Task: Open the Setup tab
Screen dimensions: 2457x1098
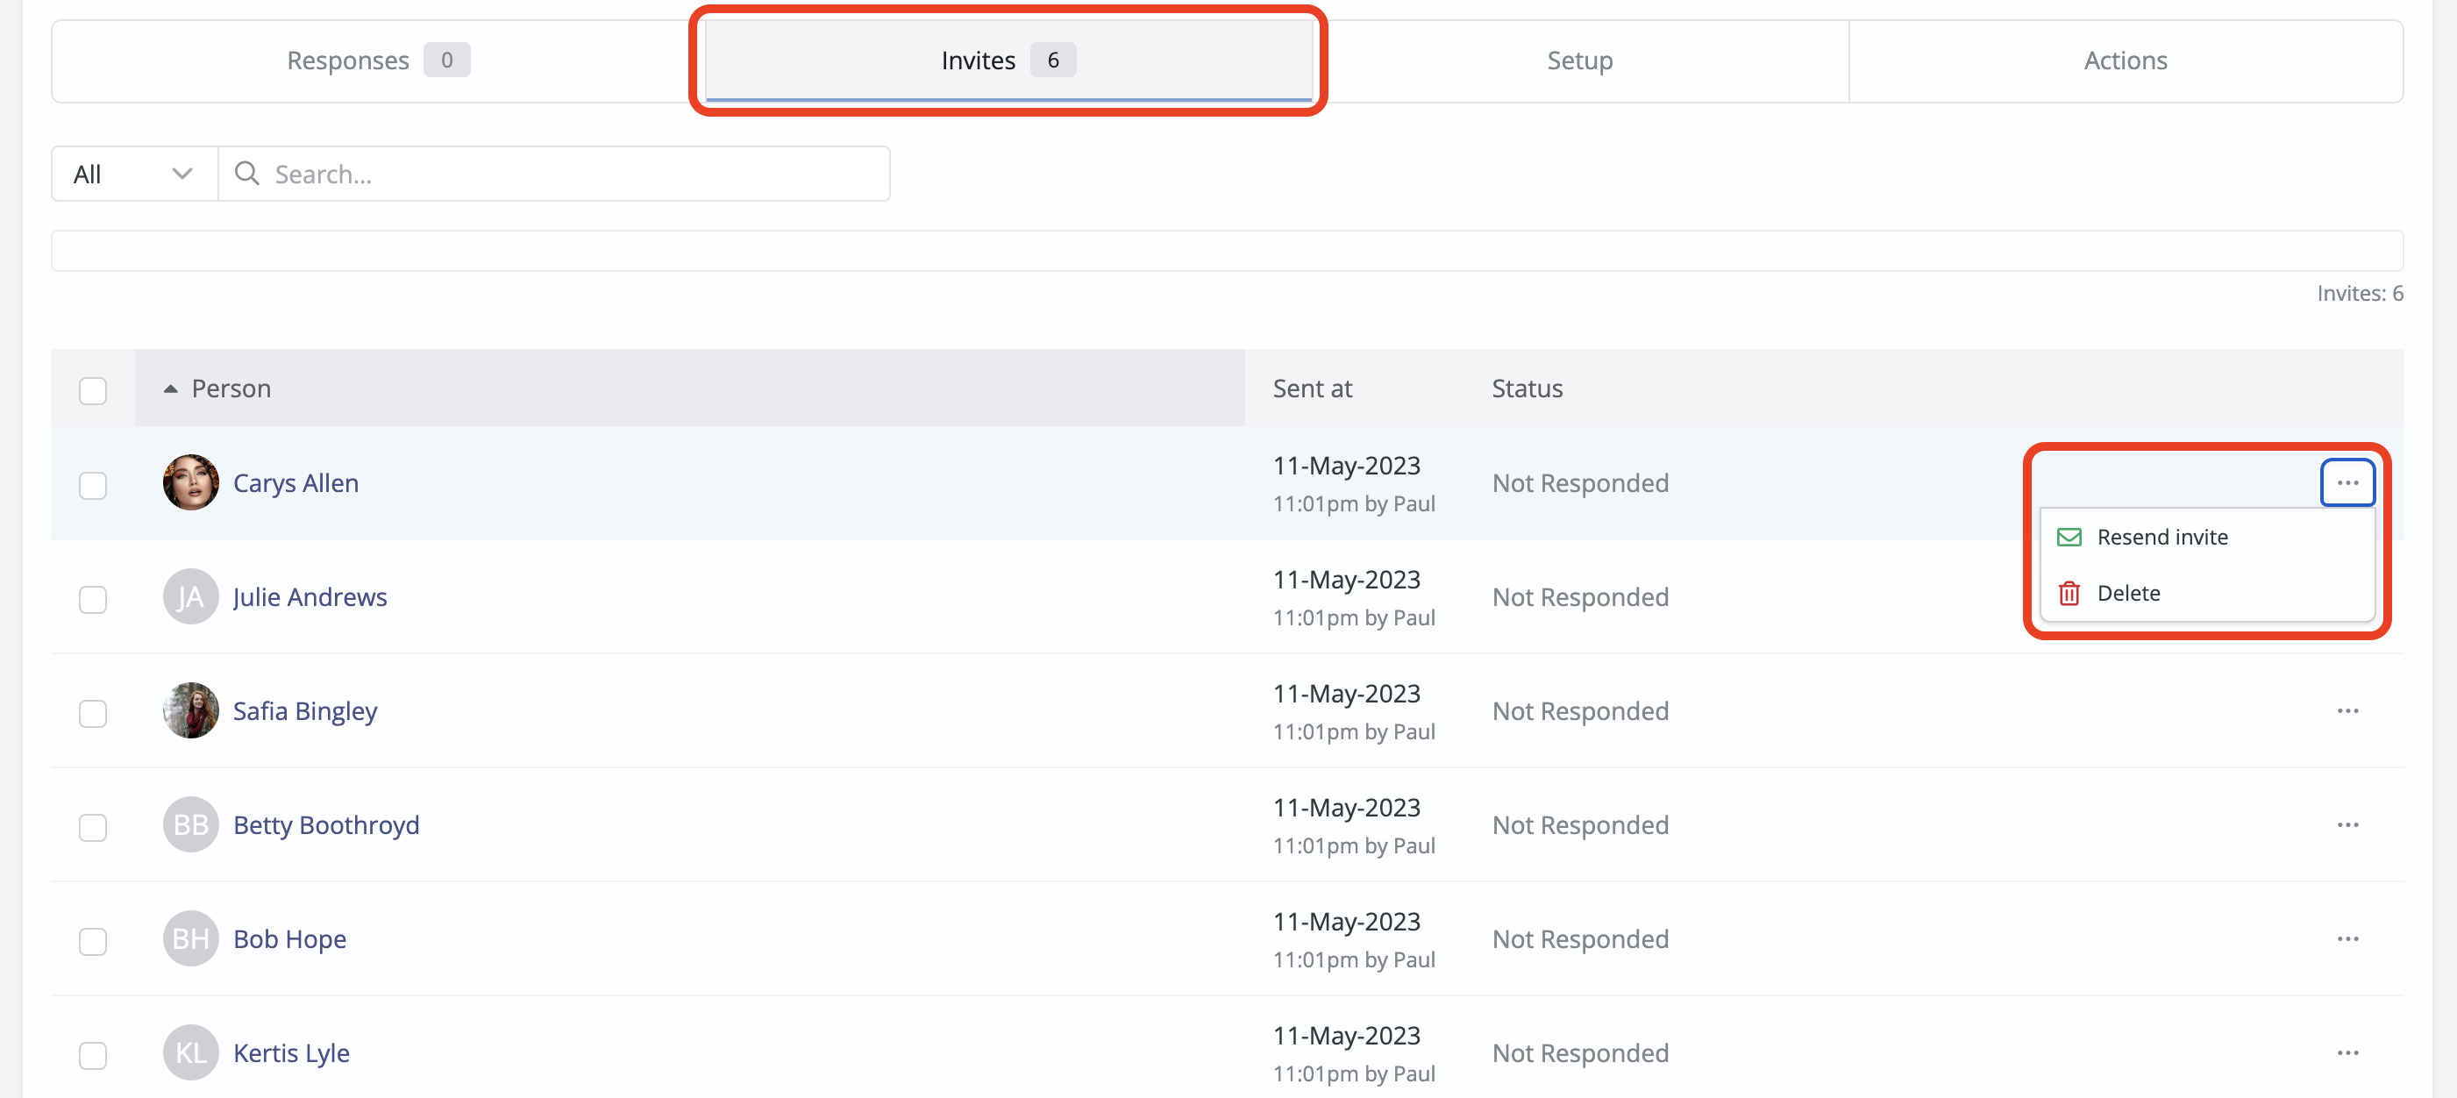Action: click(x=1578, y=61)
